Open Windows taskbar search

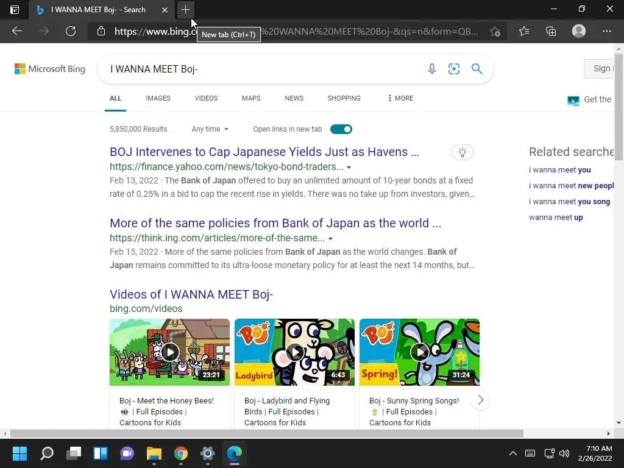46,453
